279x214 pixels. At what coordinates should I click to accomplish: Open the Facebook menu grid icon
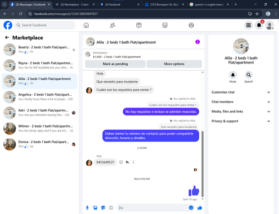point(248,25)
